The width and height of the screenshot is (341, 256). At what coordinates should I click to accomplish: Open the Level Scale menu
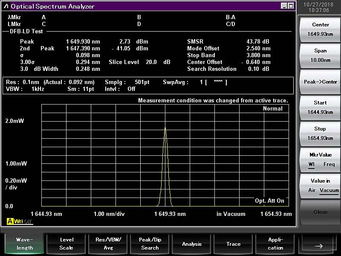(66, 244)
